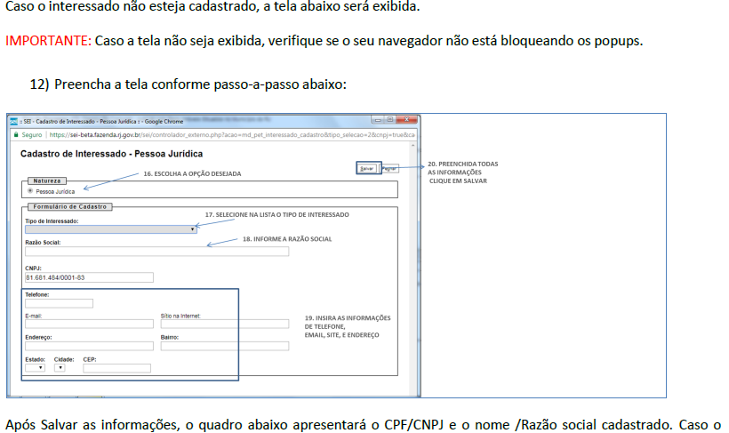Click the Bairro input field
The width and height of the screenshot is (729, 433).
point(224,346)
